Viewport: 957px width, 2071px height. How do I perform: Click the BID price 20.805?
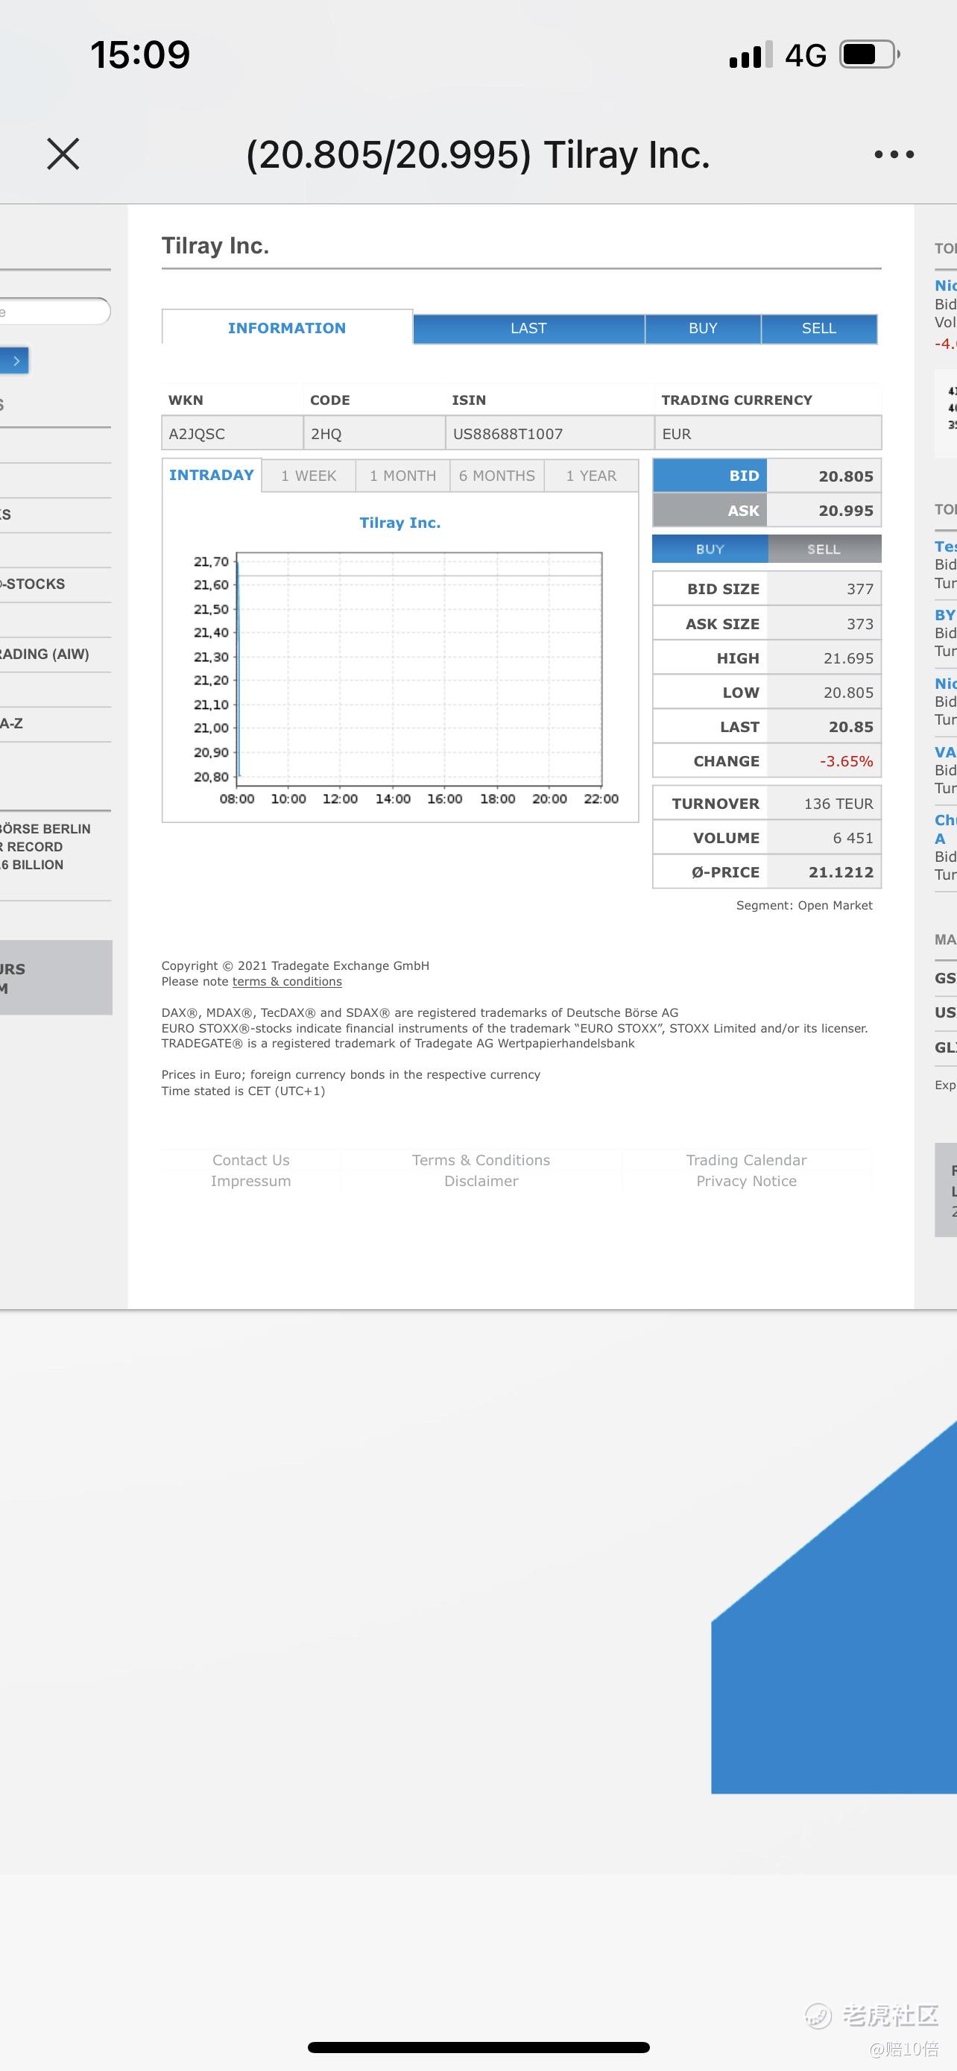[845, 476]
